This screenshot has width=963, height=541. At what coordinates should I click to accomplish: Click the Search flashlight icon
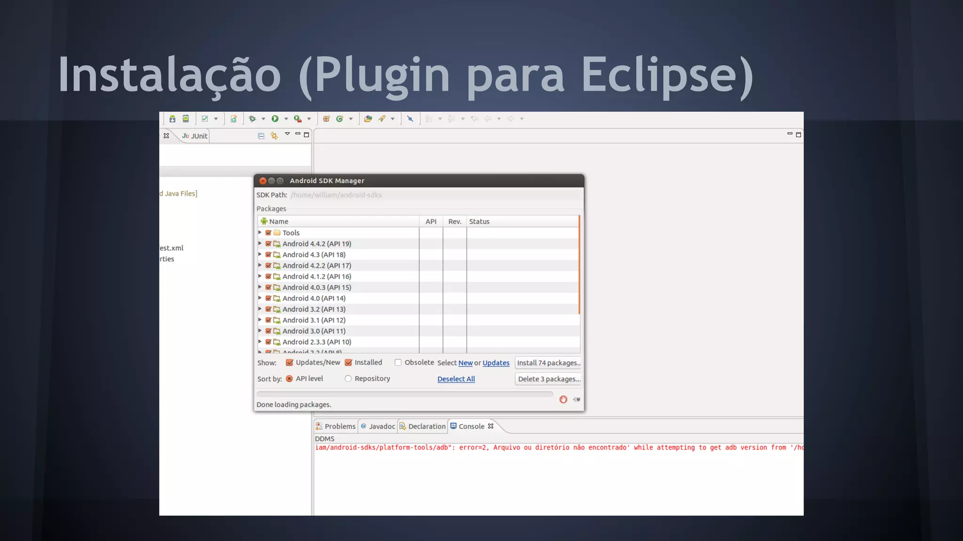[x=382, y=119]
